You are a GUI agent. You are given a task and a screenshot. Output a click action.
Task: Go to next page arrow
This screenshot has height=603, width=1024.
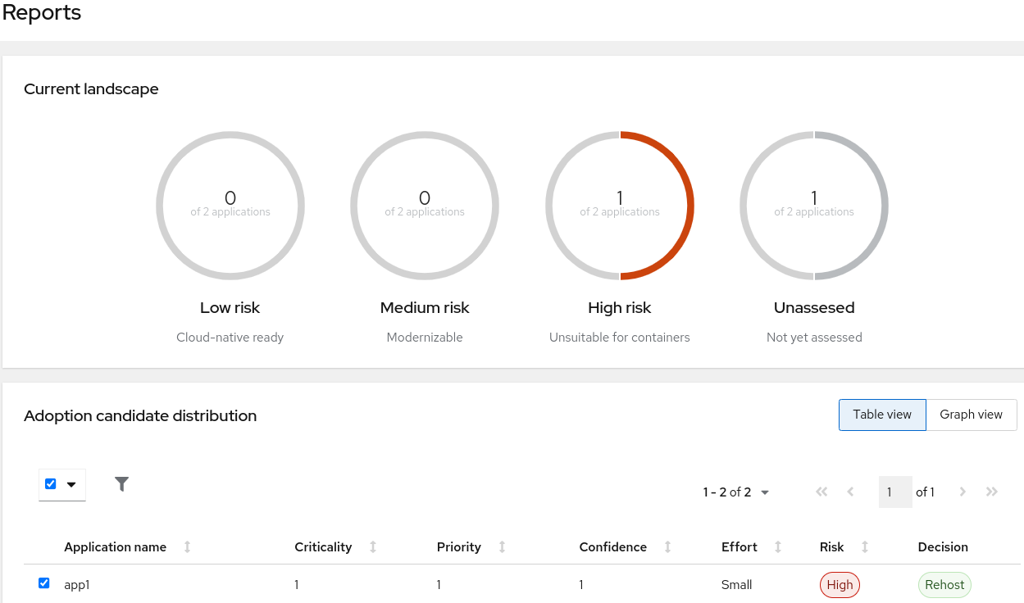pyautogui.click(x=963, y=492)
